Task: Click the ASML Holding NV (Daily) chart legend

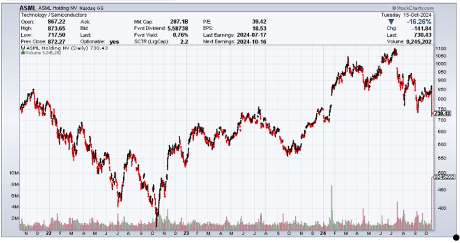Action: pos(67,48)
